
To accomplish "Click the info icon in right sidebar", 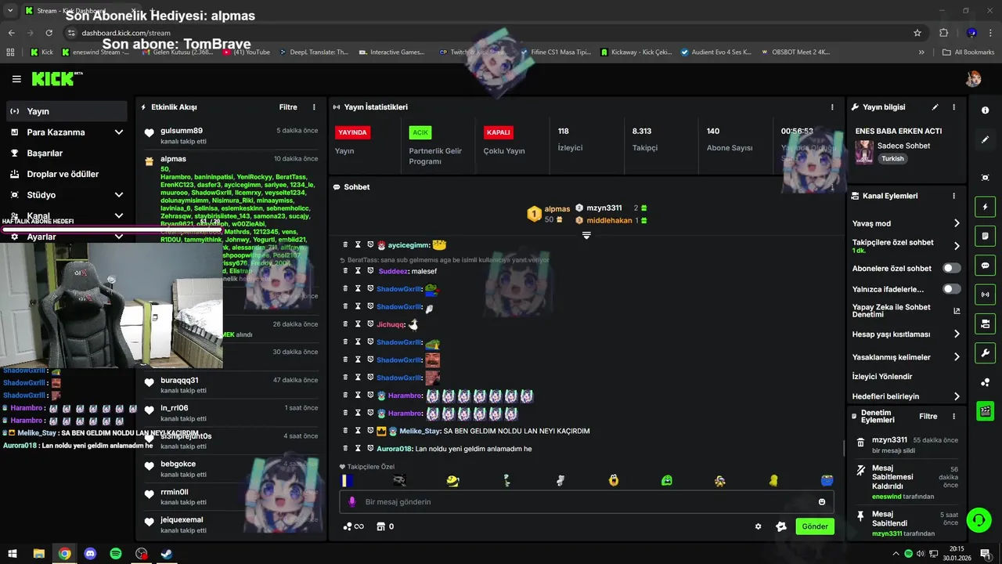I will (x=985, y=110).
